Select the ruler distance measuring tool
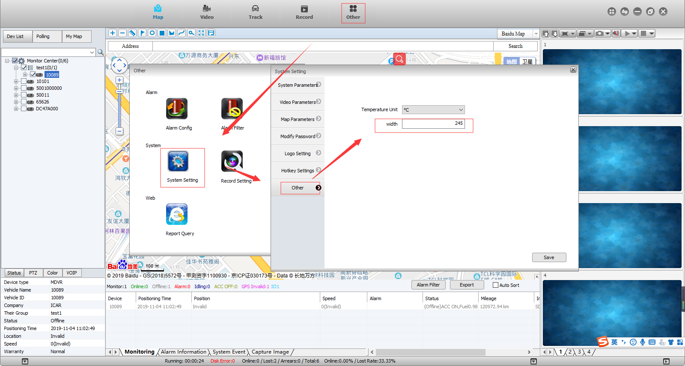Image resolution: width=685 pixels, height=366 pixels. click(x=132, y=33)
